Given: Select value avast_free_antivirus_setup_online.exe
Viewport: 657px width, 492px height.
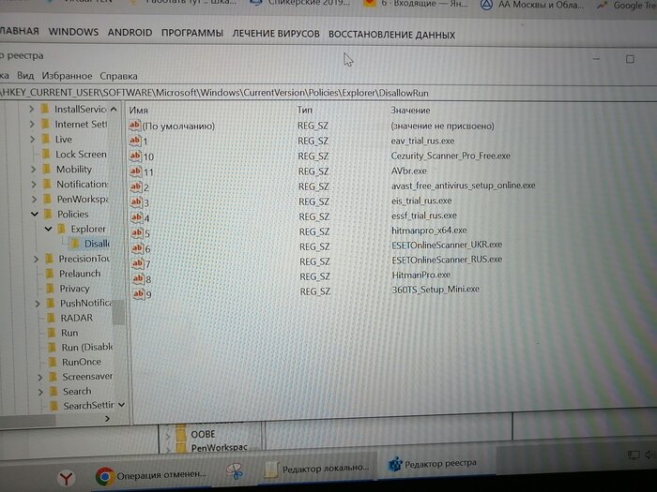Looking at the screenshot, I should tap(463, 185).
